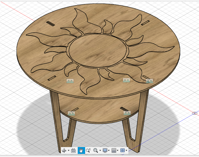
Task: Open the Display Settings monitor icon
Action: (105, 150)
